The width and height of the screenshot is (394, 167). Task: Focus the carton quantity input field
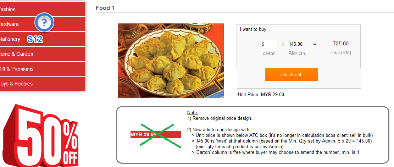tap(269, 44)
